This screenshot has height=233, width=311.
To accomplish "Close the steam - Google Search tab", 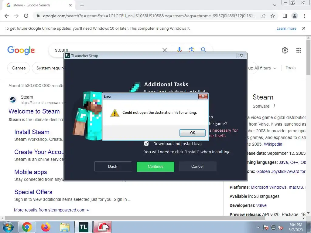I will pos(70,5).
